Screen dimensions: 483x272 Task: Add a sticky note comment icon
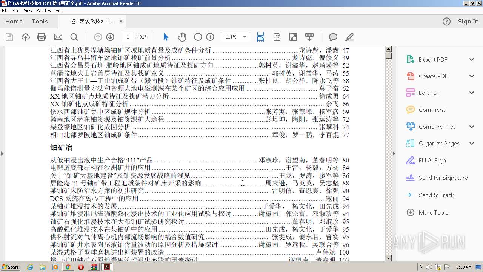333,37
